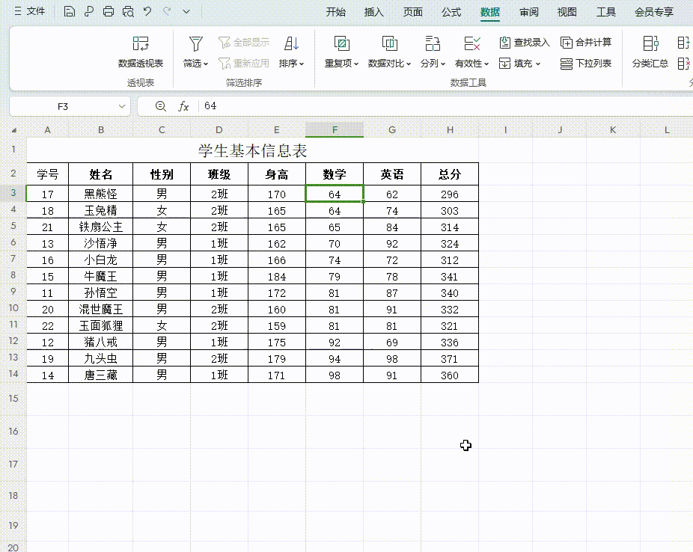Switch to the 视图 tab
Image resolution: width=693 pixels, height=552 pixels.
567,12
